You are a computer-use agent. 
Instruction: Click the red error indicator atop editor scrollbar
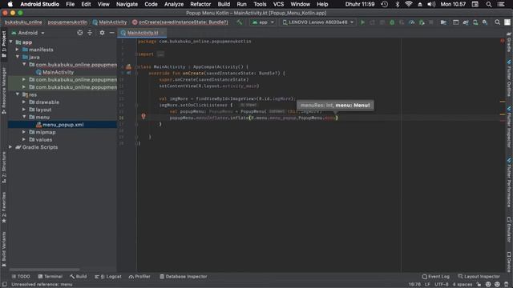503,41
